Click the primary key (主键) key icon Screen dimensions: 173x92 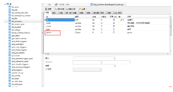[x=80, y=9]
